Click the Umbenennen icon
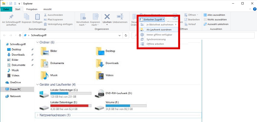The width and height of the screenshot is (257, 122). point(120,17)
